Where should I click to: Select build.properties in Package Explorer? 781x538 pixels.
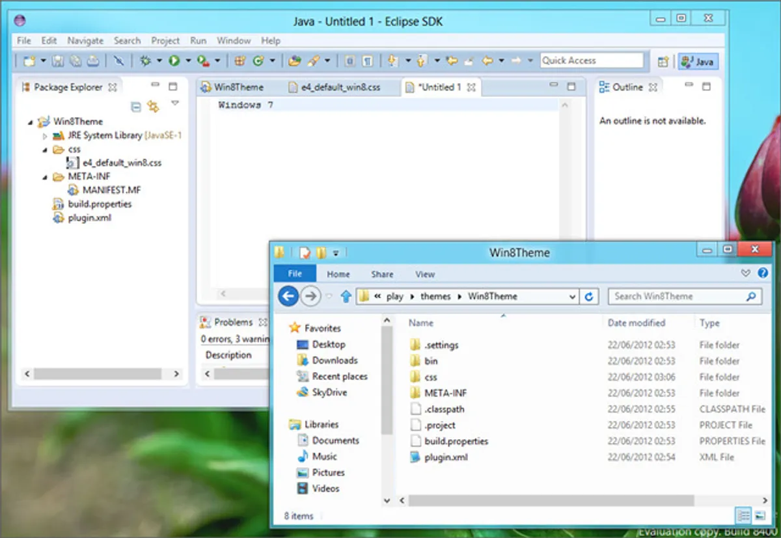(x=100, y=204)
